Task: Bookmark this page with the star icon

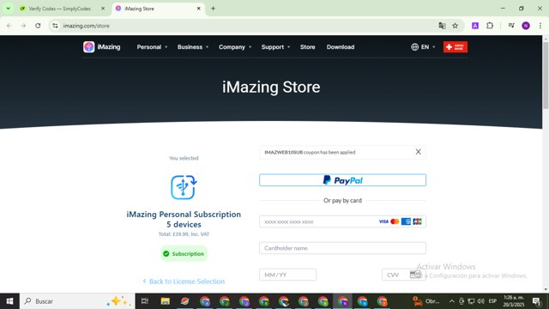Action: pyautogui.click(x=455, y=26)
